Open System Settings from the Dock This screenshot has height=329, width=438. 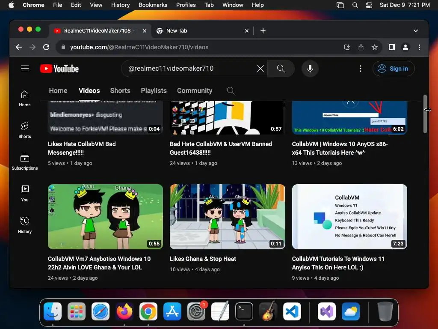click(196, 311)
